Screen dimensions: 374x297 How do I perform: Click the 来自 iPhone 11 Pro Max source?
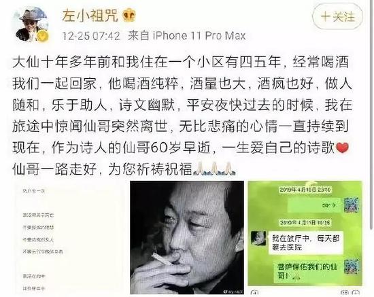186,36
